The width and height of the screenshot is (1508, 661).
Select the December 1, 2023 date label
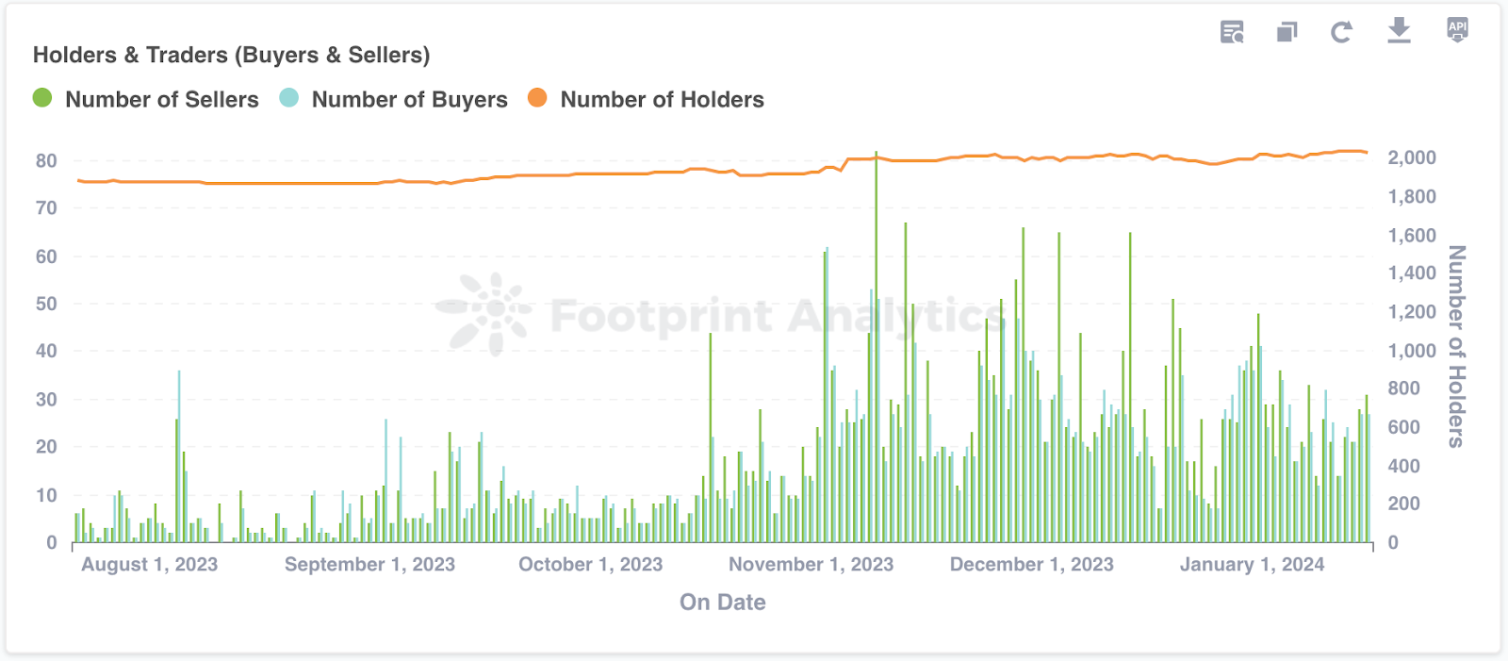tap(1031, 565)
